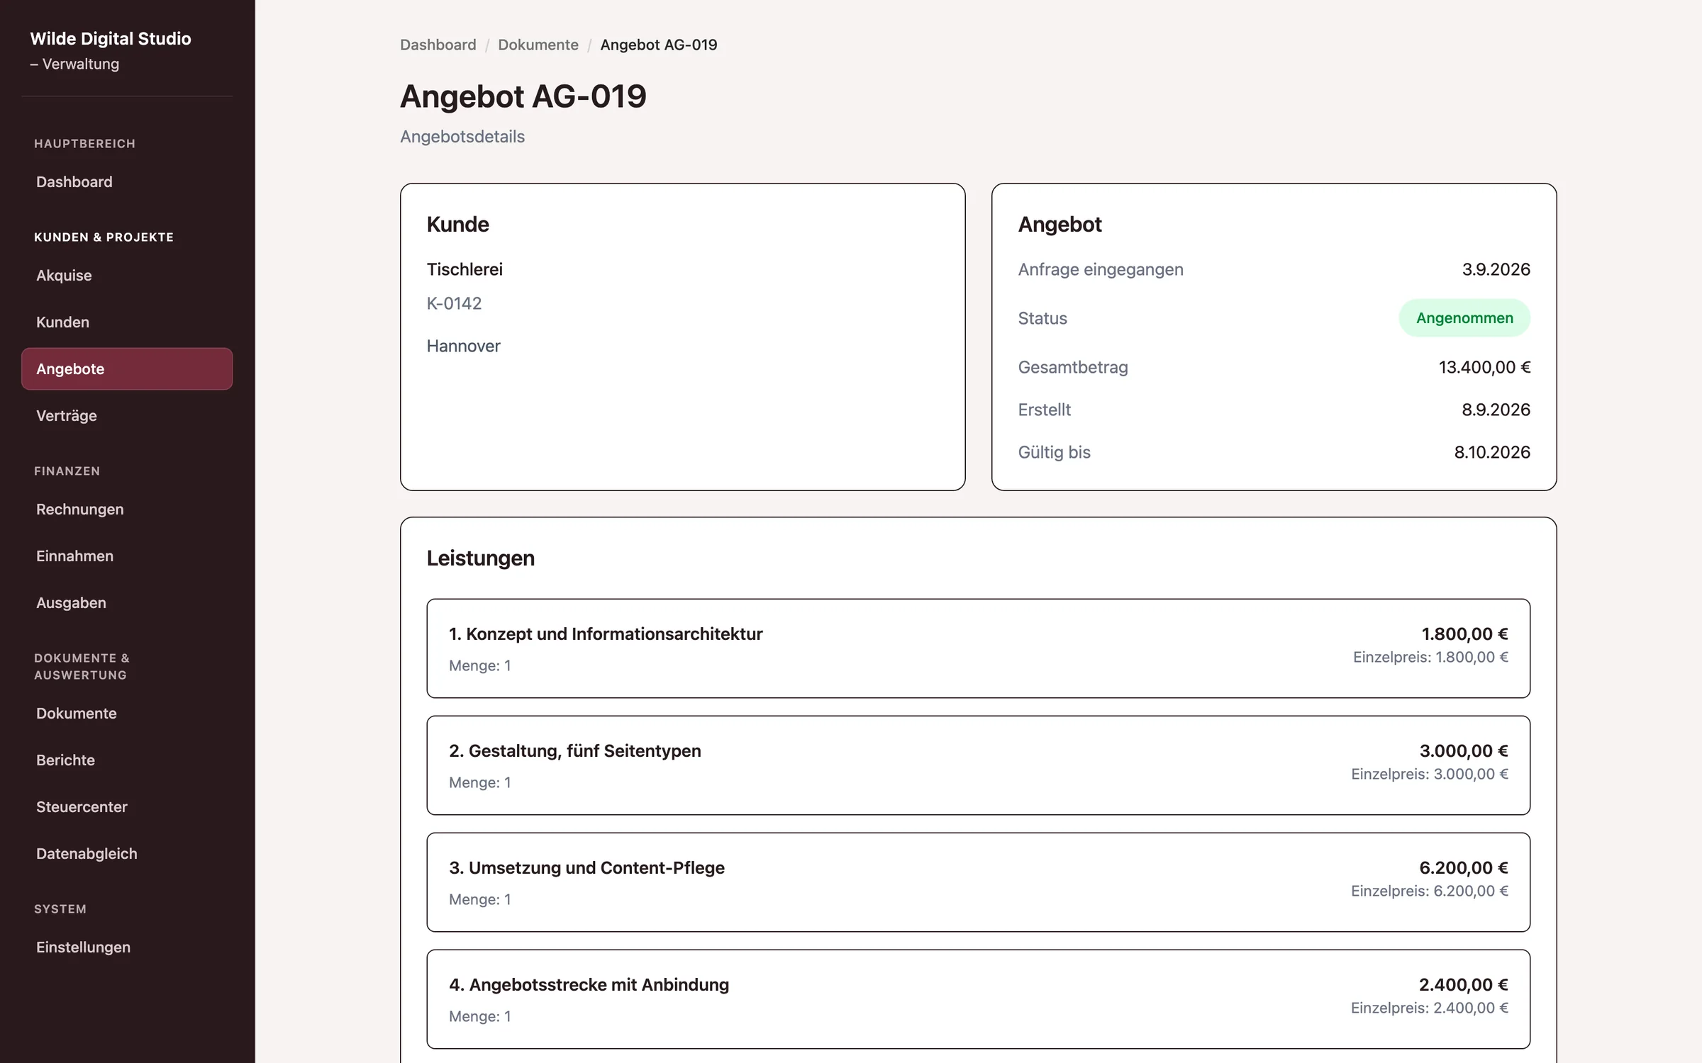Select item 2. Gestaltung, fünf Seitentypen
The height and width of the screenshot is (1063, 1702).
click(979, 765)
